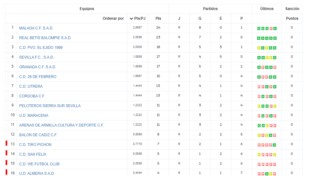Click first yellow E icon in San Felix row
This screenshot has height=176, width=312.
pyautogui.click(x=259, y=155)
